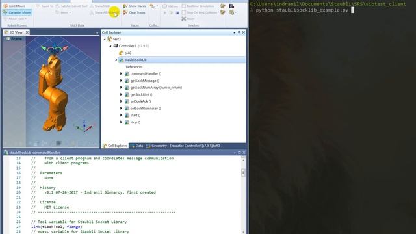416x234 pixels.
Task: Select the start () program icon
Action: click(127, 115)
